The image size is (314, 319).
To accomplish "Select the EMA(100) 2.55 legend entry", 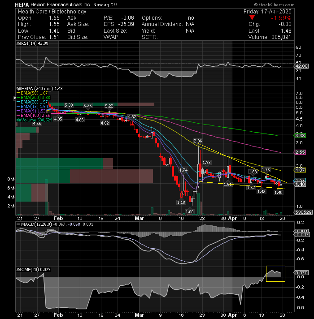I will click(x=33, y=115).
